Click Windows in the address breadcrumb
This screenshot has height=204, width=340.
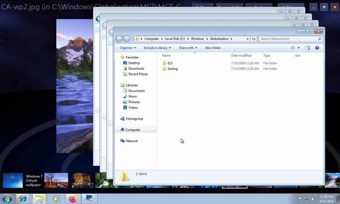(x=197, y=39)
